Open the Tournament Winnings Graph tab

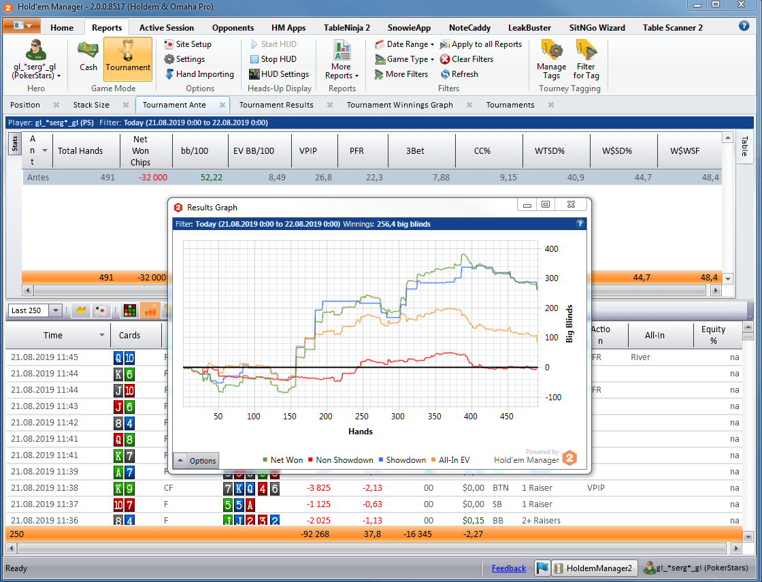point(399,105)
